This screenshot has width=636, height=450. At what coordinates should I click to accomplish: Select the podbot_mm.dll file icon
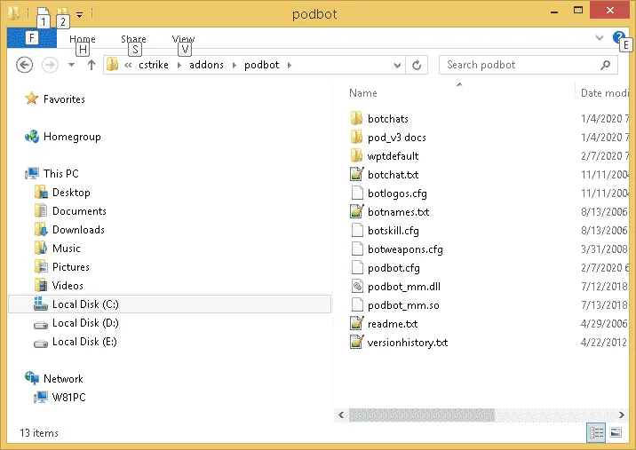point(357,286)
